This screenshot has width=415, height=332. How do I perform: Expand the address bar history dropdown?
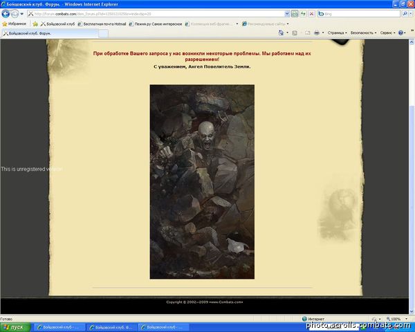pyautogui.click(x=287, y=14)
